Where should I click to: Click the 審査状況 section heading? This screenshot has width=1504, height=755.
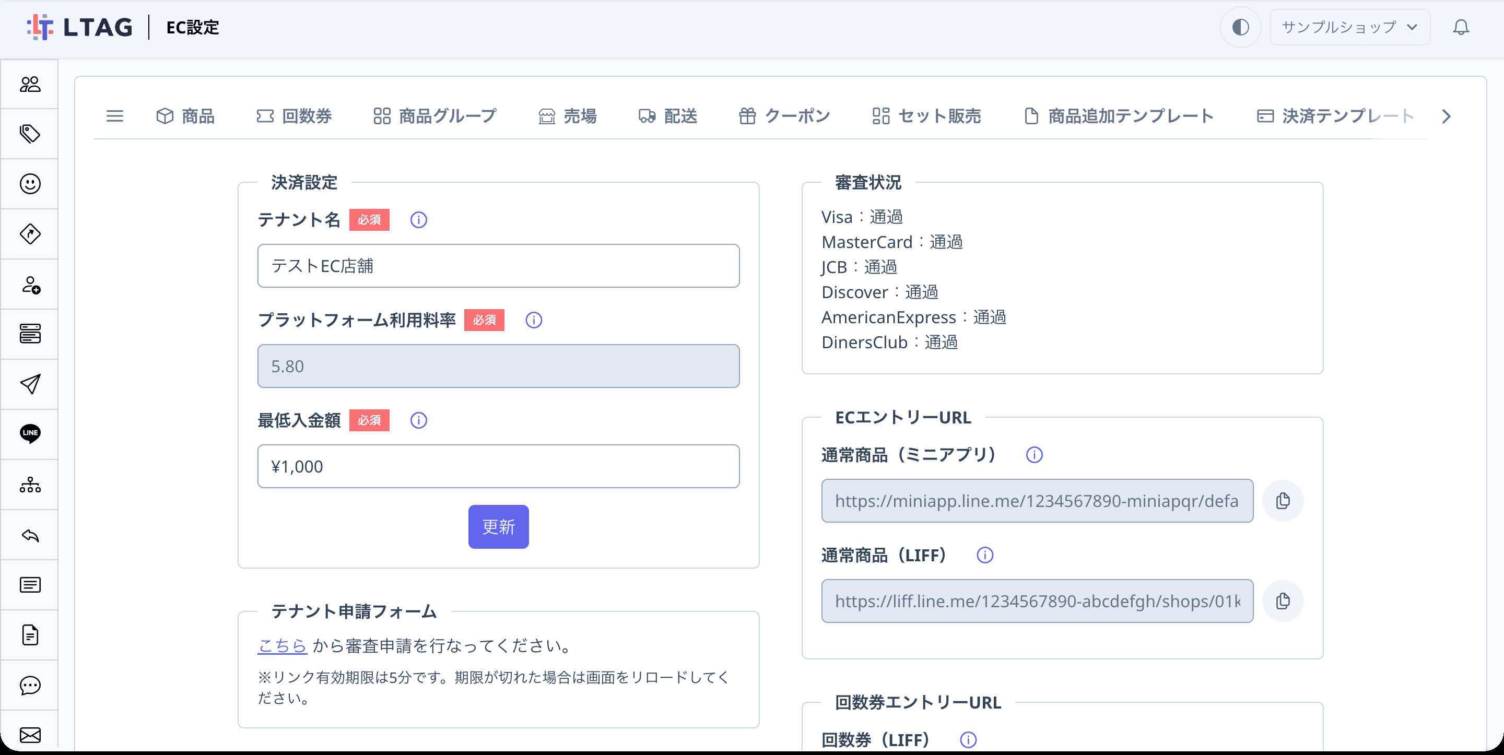click(x=868, y=183)
